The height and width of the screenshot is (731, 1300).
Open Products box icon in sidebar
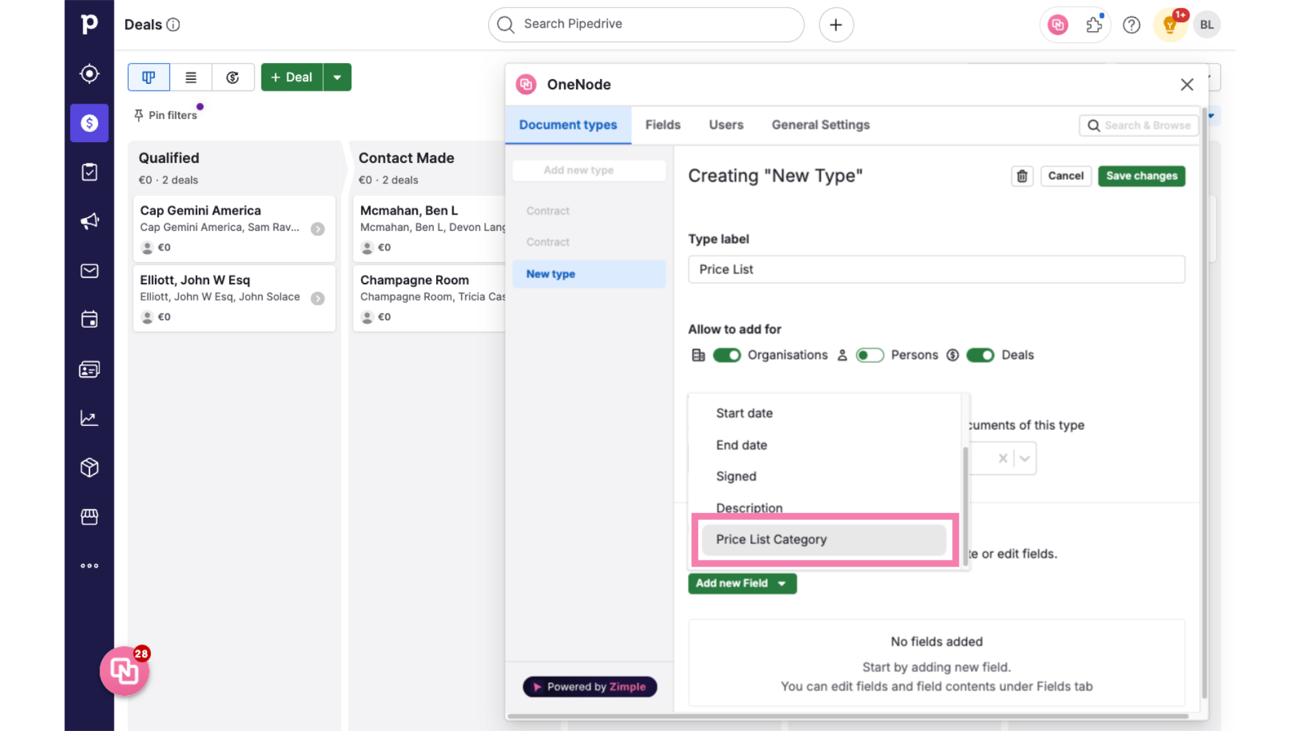coord(89,468)
